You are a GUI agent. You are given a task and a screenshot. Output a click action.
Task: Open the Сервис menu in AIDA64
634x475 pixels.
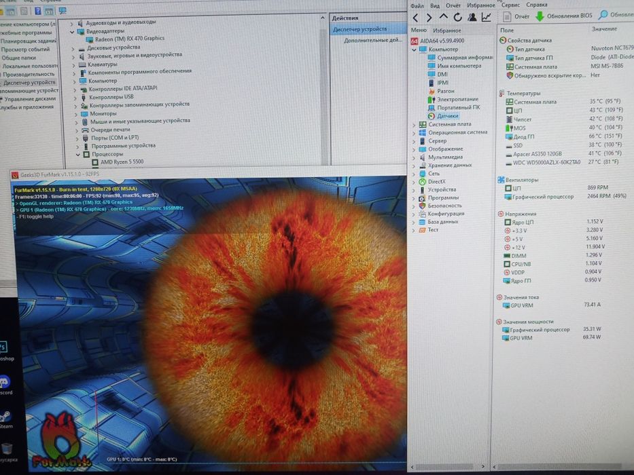(x=511, y=5)
